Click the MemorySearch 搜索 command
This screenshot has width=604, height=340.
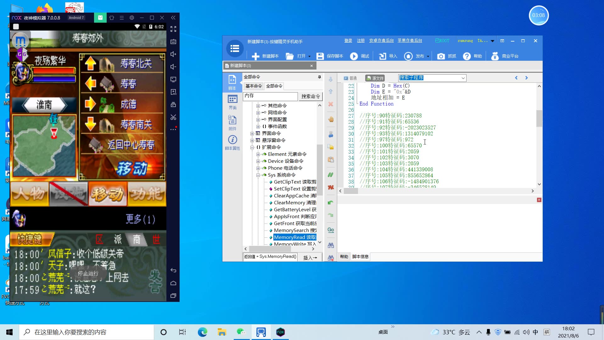pyautogui.click(x=294, y=230)
